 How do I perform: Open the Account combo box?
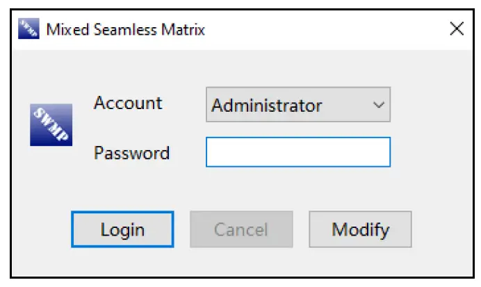point(297,105)
